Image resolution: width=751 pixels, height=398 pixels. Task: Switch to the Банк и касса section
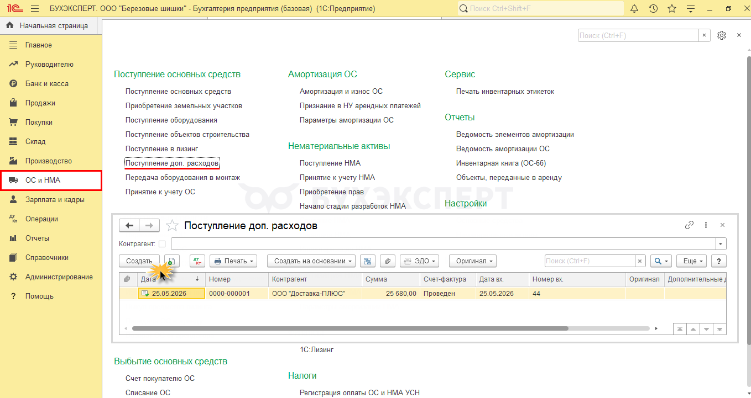coord(51,84)
